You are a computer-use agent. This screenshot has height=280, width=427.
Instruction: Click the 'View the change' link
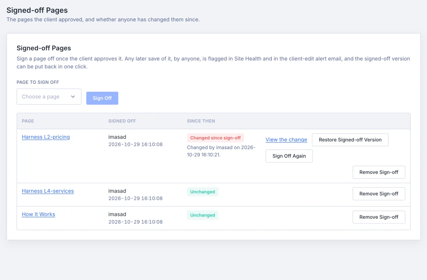[x=286, y=140]
